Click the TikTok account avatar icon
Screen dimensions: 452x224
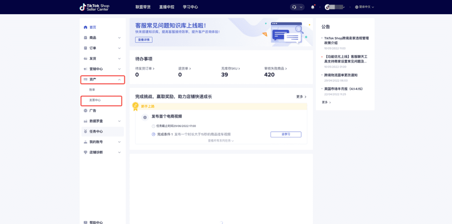pos(327,7)
